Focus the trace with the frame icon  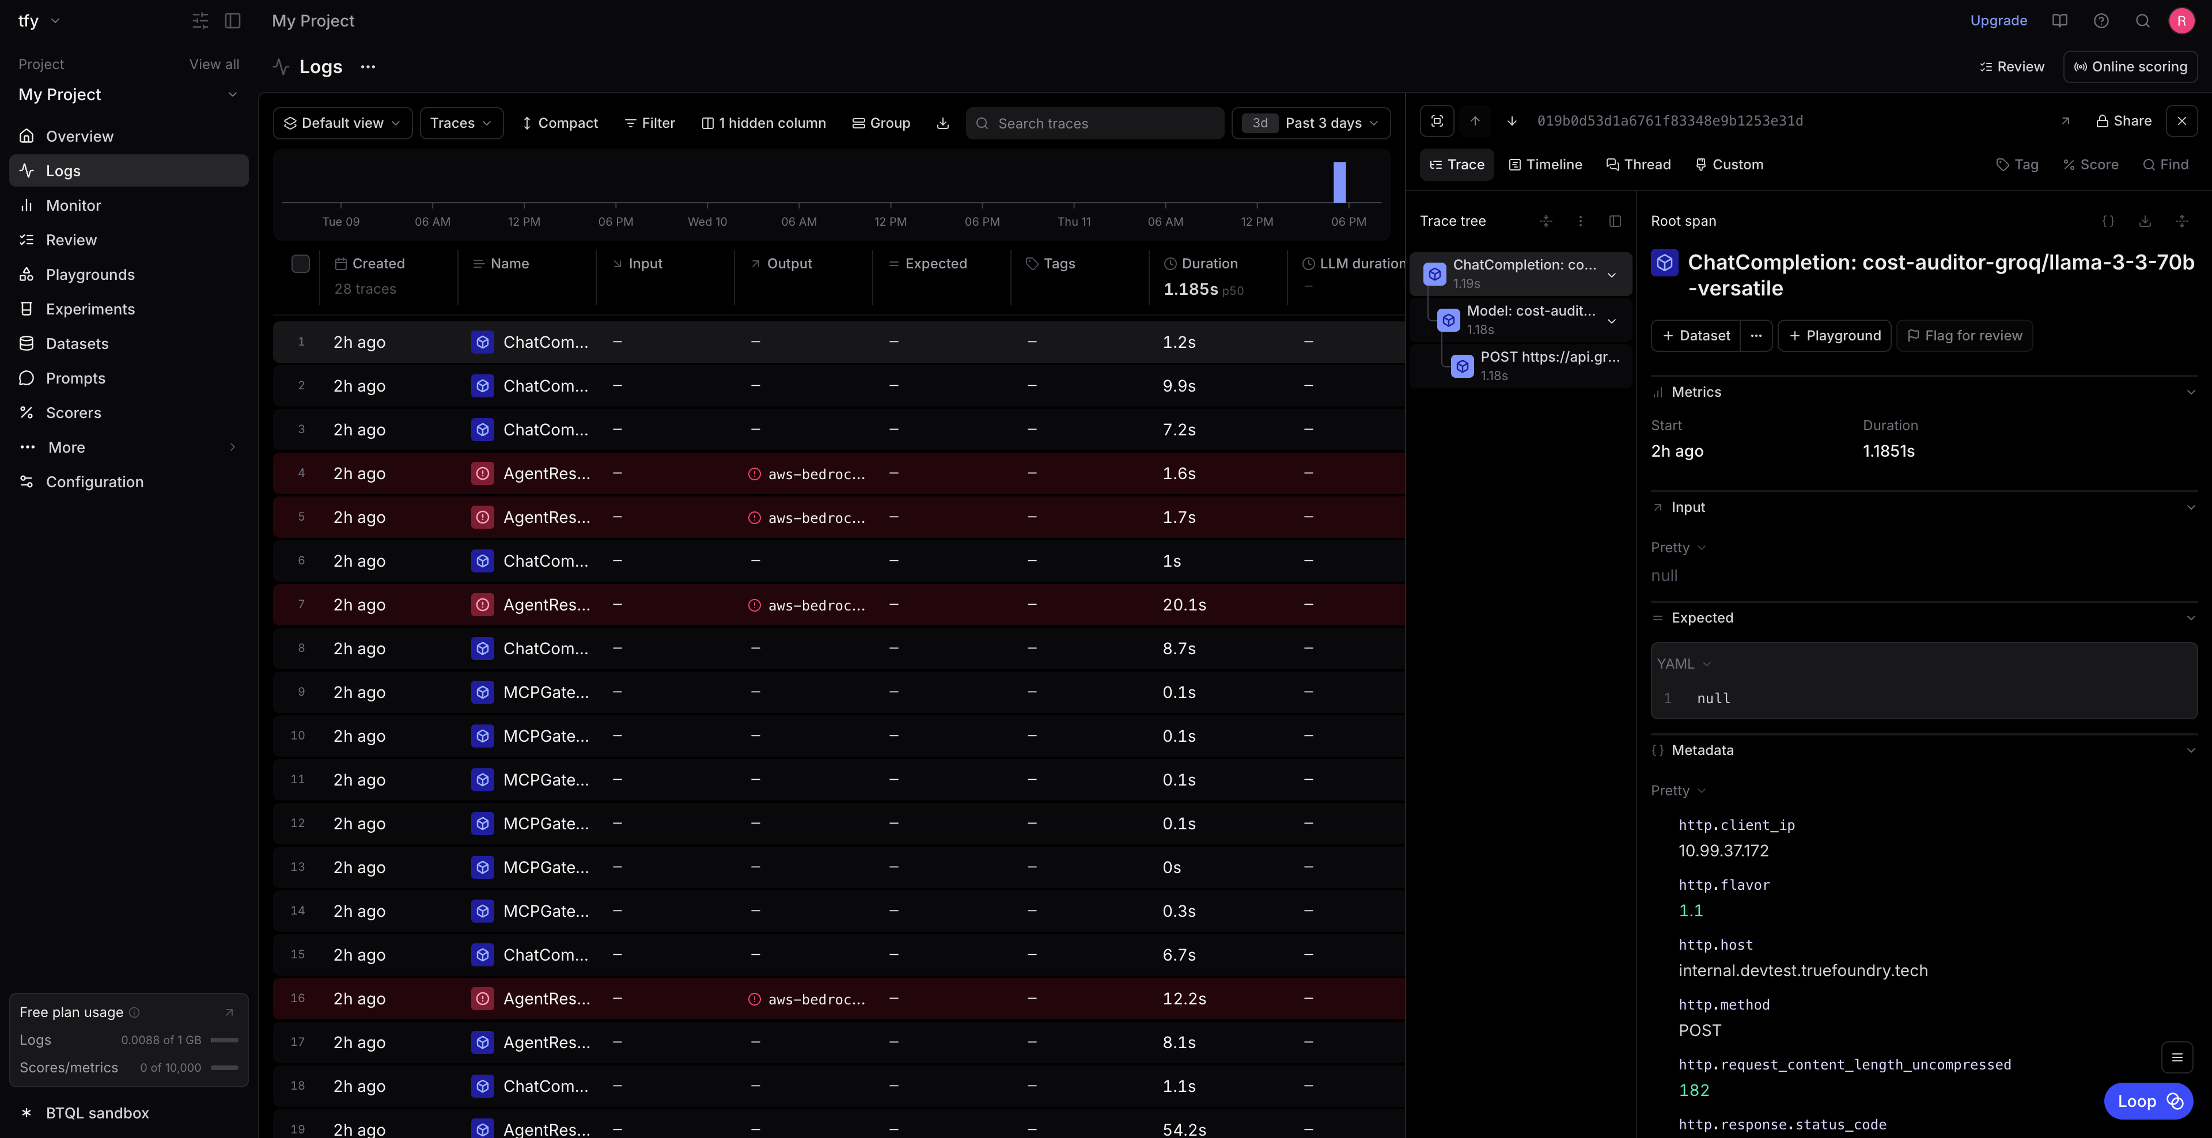(x=1437, y=120)
